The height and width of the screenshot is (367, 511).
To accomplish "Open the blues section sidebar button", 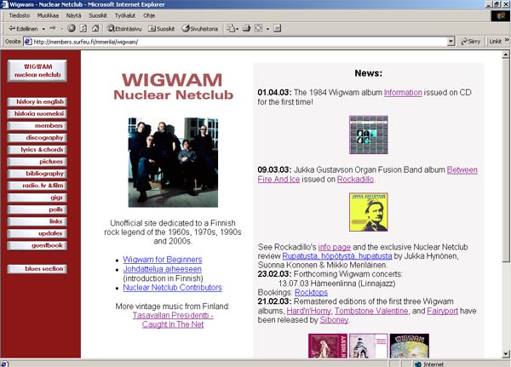I will tap(37, 269).
